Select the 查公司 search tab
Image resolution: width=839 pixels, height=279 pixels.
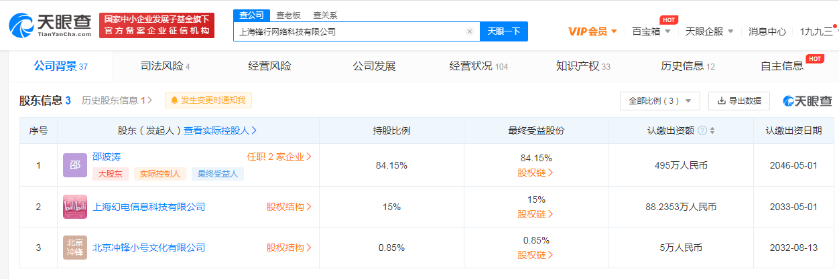tap(252, 15)
